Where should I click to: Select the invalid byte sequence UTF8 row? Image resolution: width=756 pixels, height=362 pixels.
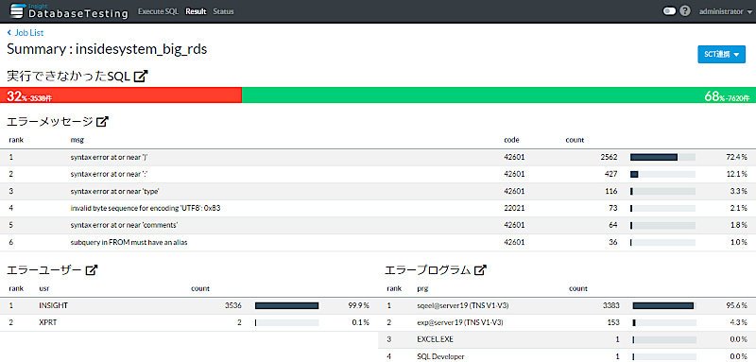(378, 208)
